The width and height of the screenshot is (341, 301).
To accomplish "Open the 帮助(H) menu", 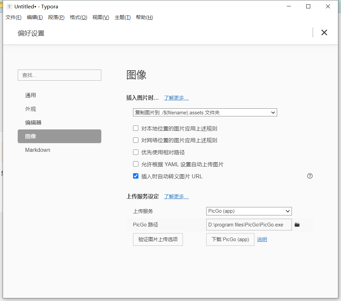I will (x=144, y=17).
